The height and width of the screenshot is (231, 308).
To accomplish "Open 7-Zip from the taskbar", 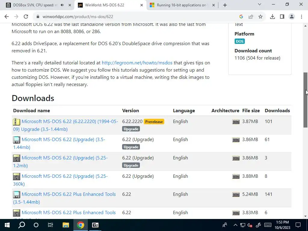I will click(95, 225).
